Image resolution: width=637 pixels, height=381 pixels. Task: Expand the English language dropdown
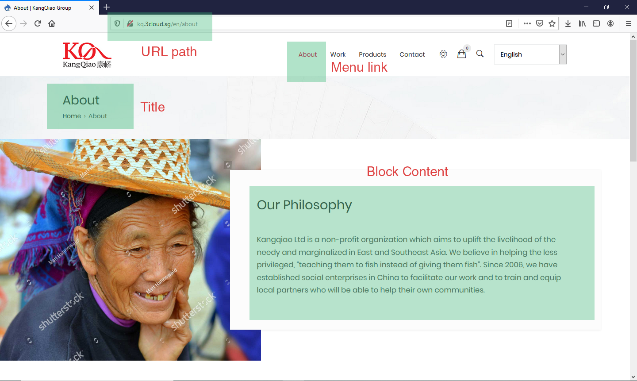pyautogui.click(x=530, y=54)
